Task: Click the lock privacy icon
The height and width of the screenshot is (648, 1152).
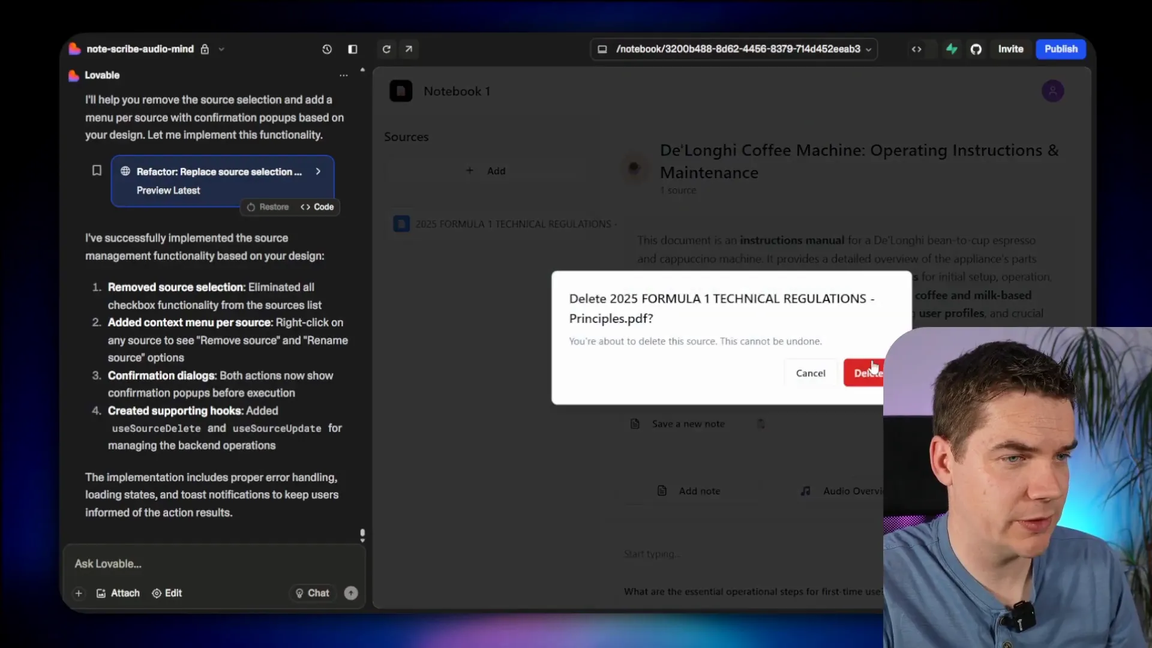Action: click(x=205, y=49)
